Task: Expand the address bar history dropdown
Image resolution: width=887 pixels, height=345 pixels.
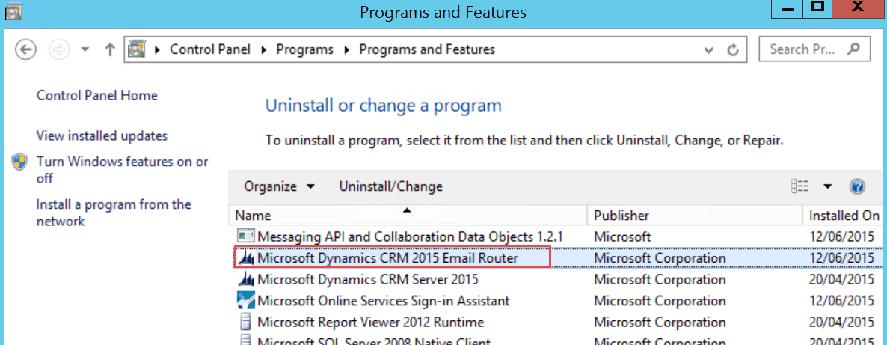Action: tap(709, 50)
